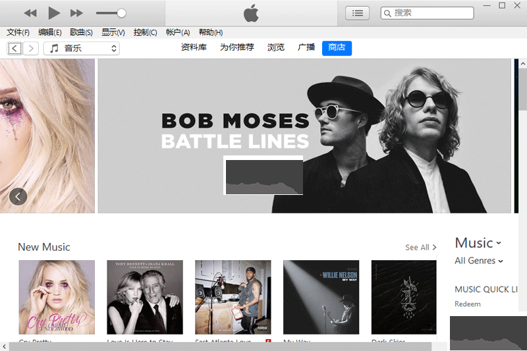Viewport: 527px width, 351px height.
Task: Click the Redeem quick link
Action: pos(468,304)
